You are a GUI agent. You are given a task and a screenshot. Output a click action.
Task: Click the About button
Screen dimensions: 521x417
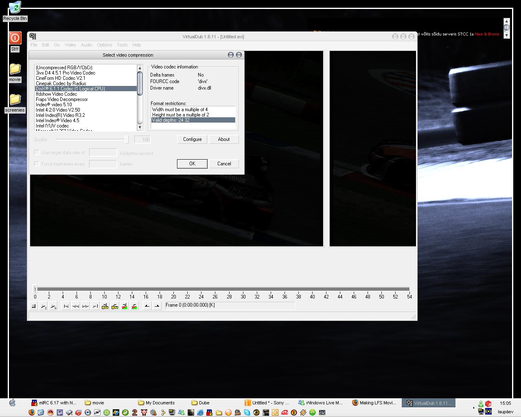[x=224, y=139]
